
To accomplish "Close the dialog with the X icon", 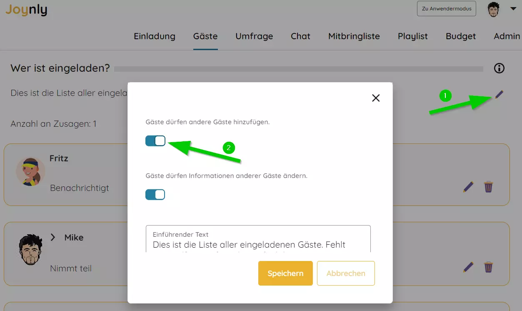I will point(376,98).
